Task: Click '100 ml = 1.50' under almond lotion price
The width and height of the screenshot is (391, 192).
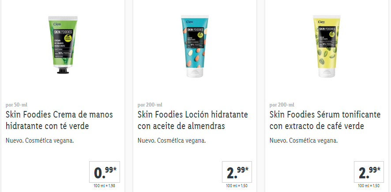Action: click(x=237, y=186)
